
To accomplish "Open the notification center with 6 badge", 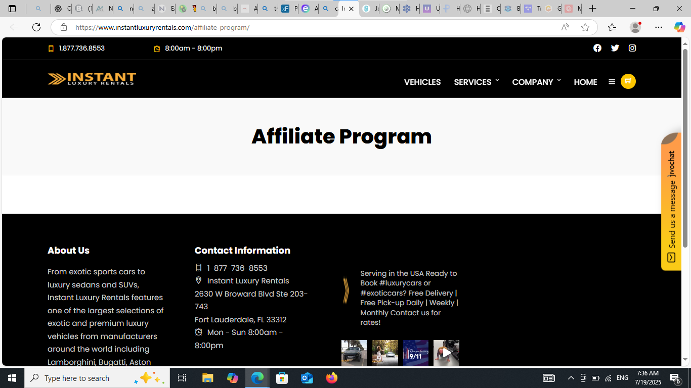I will pyautogui.click(x=675, y=378).
